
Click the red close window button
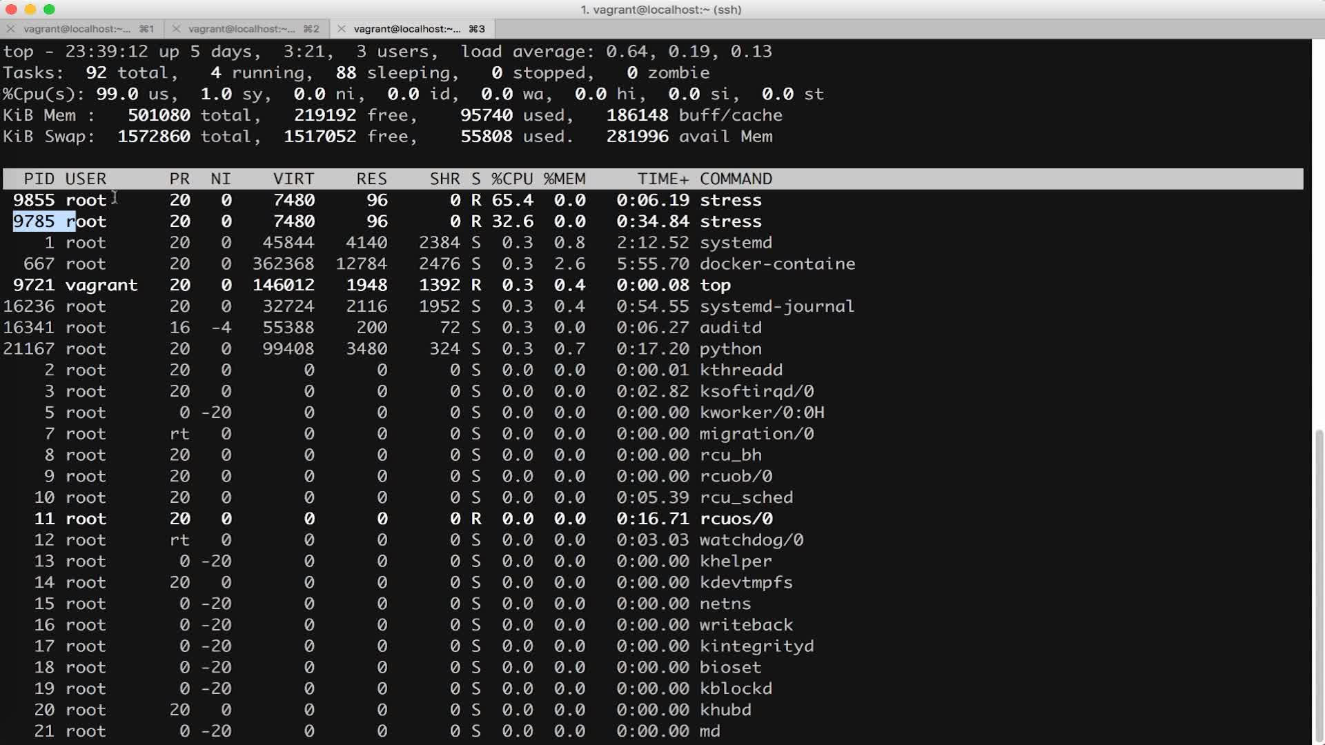11,10
